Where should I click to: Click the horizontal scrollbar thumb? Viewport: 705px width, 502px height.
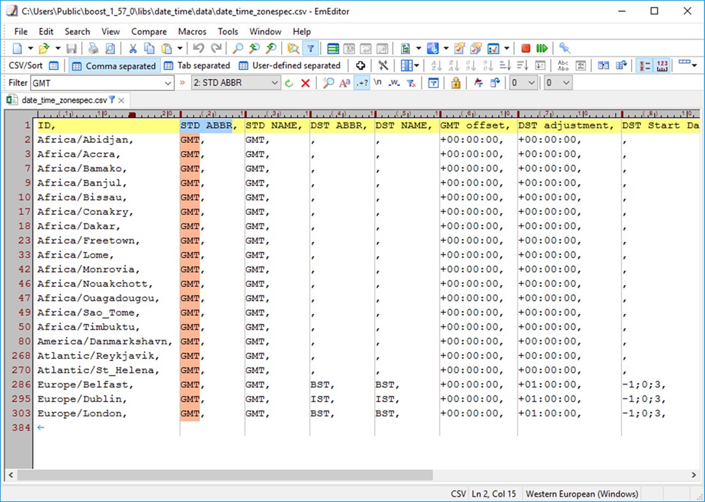coord(225,475)
